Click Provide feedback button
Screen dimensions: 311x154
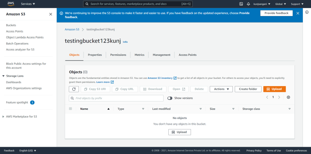coord(277,13)
